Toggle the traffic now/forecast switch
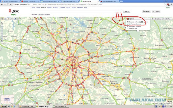 [141, 22]
